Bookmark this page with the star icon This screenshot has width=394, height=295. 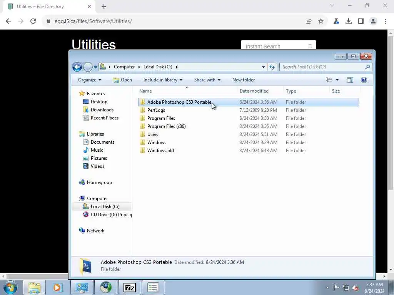point(321,22)
